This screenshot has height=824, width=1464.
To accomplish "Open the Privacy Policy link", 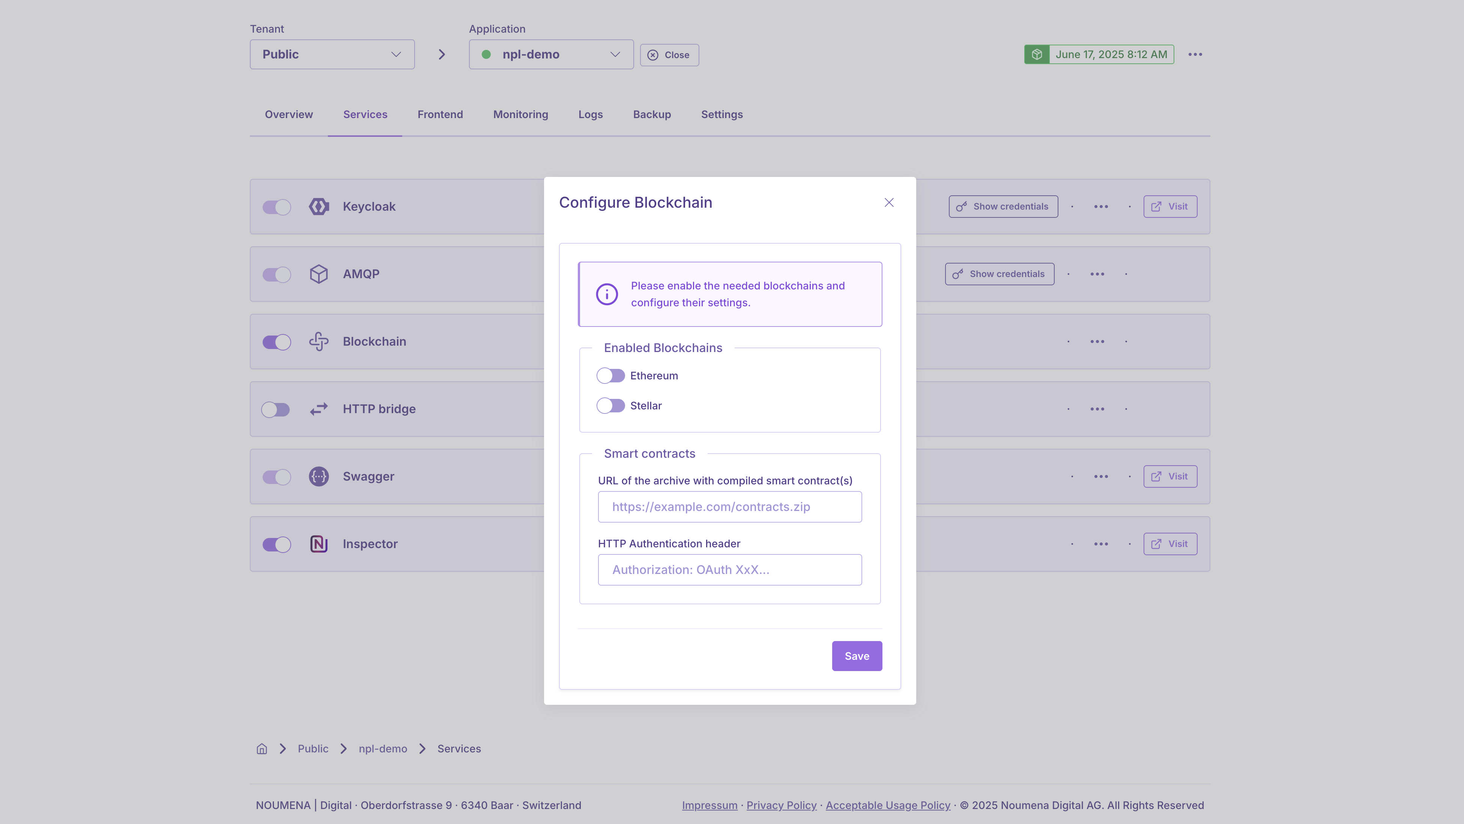I will (781, 805).
